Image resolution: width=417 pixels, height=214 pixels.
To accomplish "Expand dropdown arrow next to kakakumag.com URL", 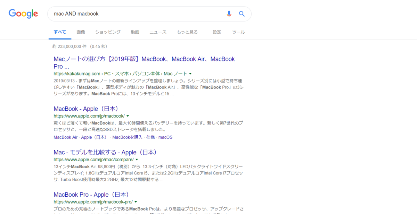I will 190,74.
